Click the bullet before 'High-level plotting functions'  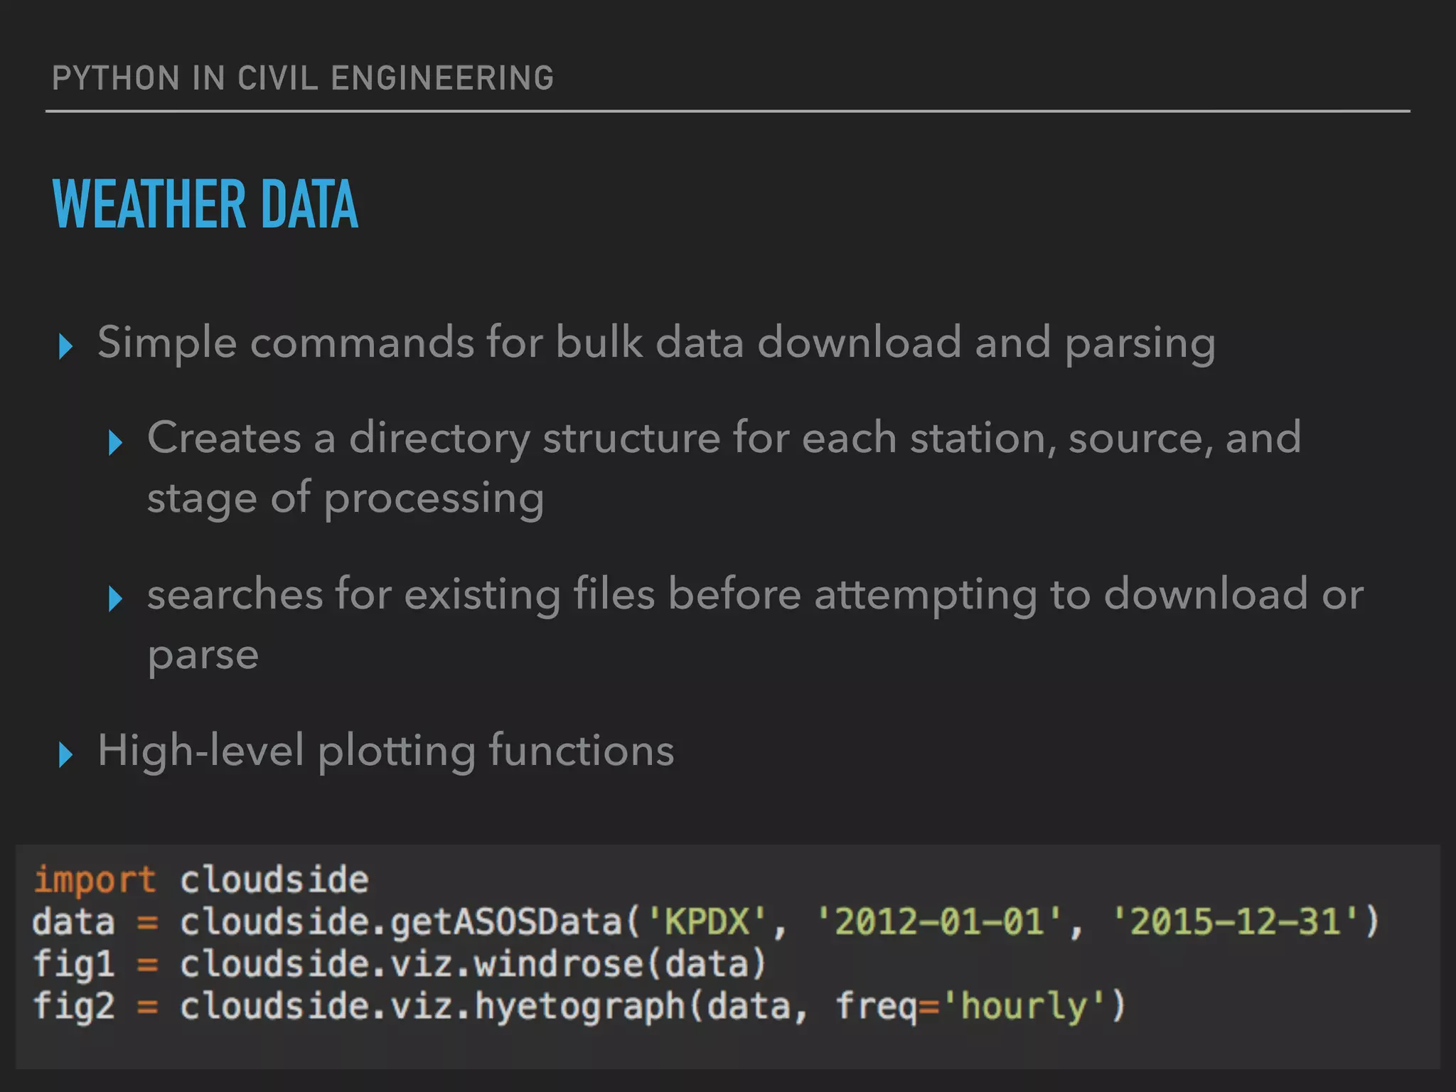point(65,754)
